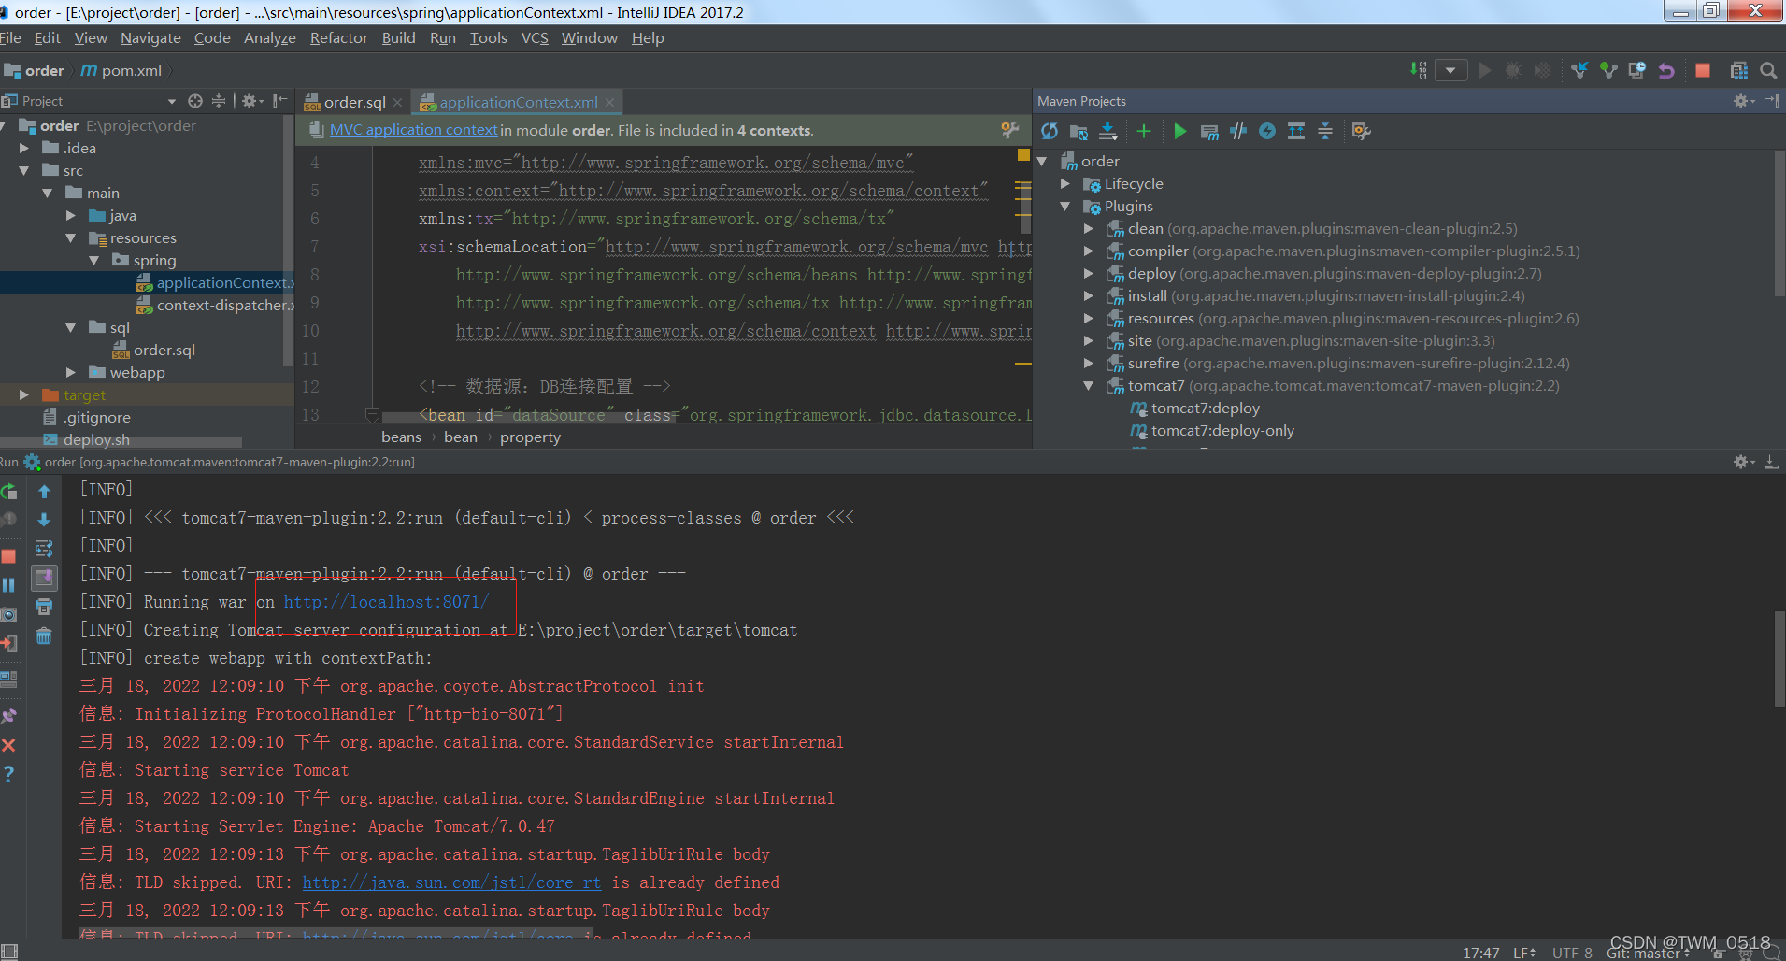This screenshot has width=1786, height=961.
Task: Toggle Maven Skip Tests mode
Action: click(1237, 131)
